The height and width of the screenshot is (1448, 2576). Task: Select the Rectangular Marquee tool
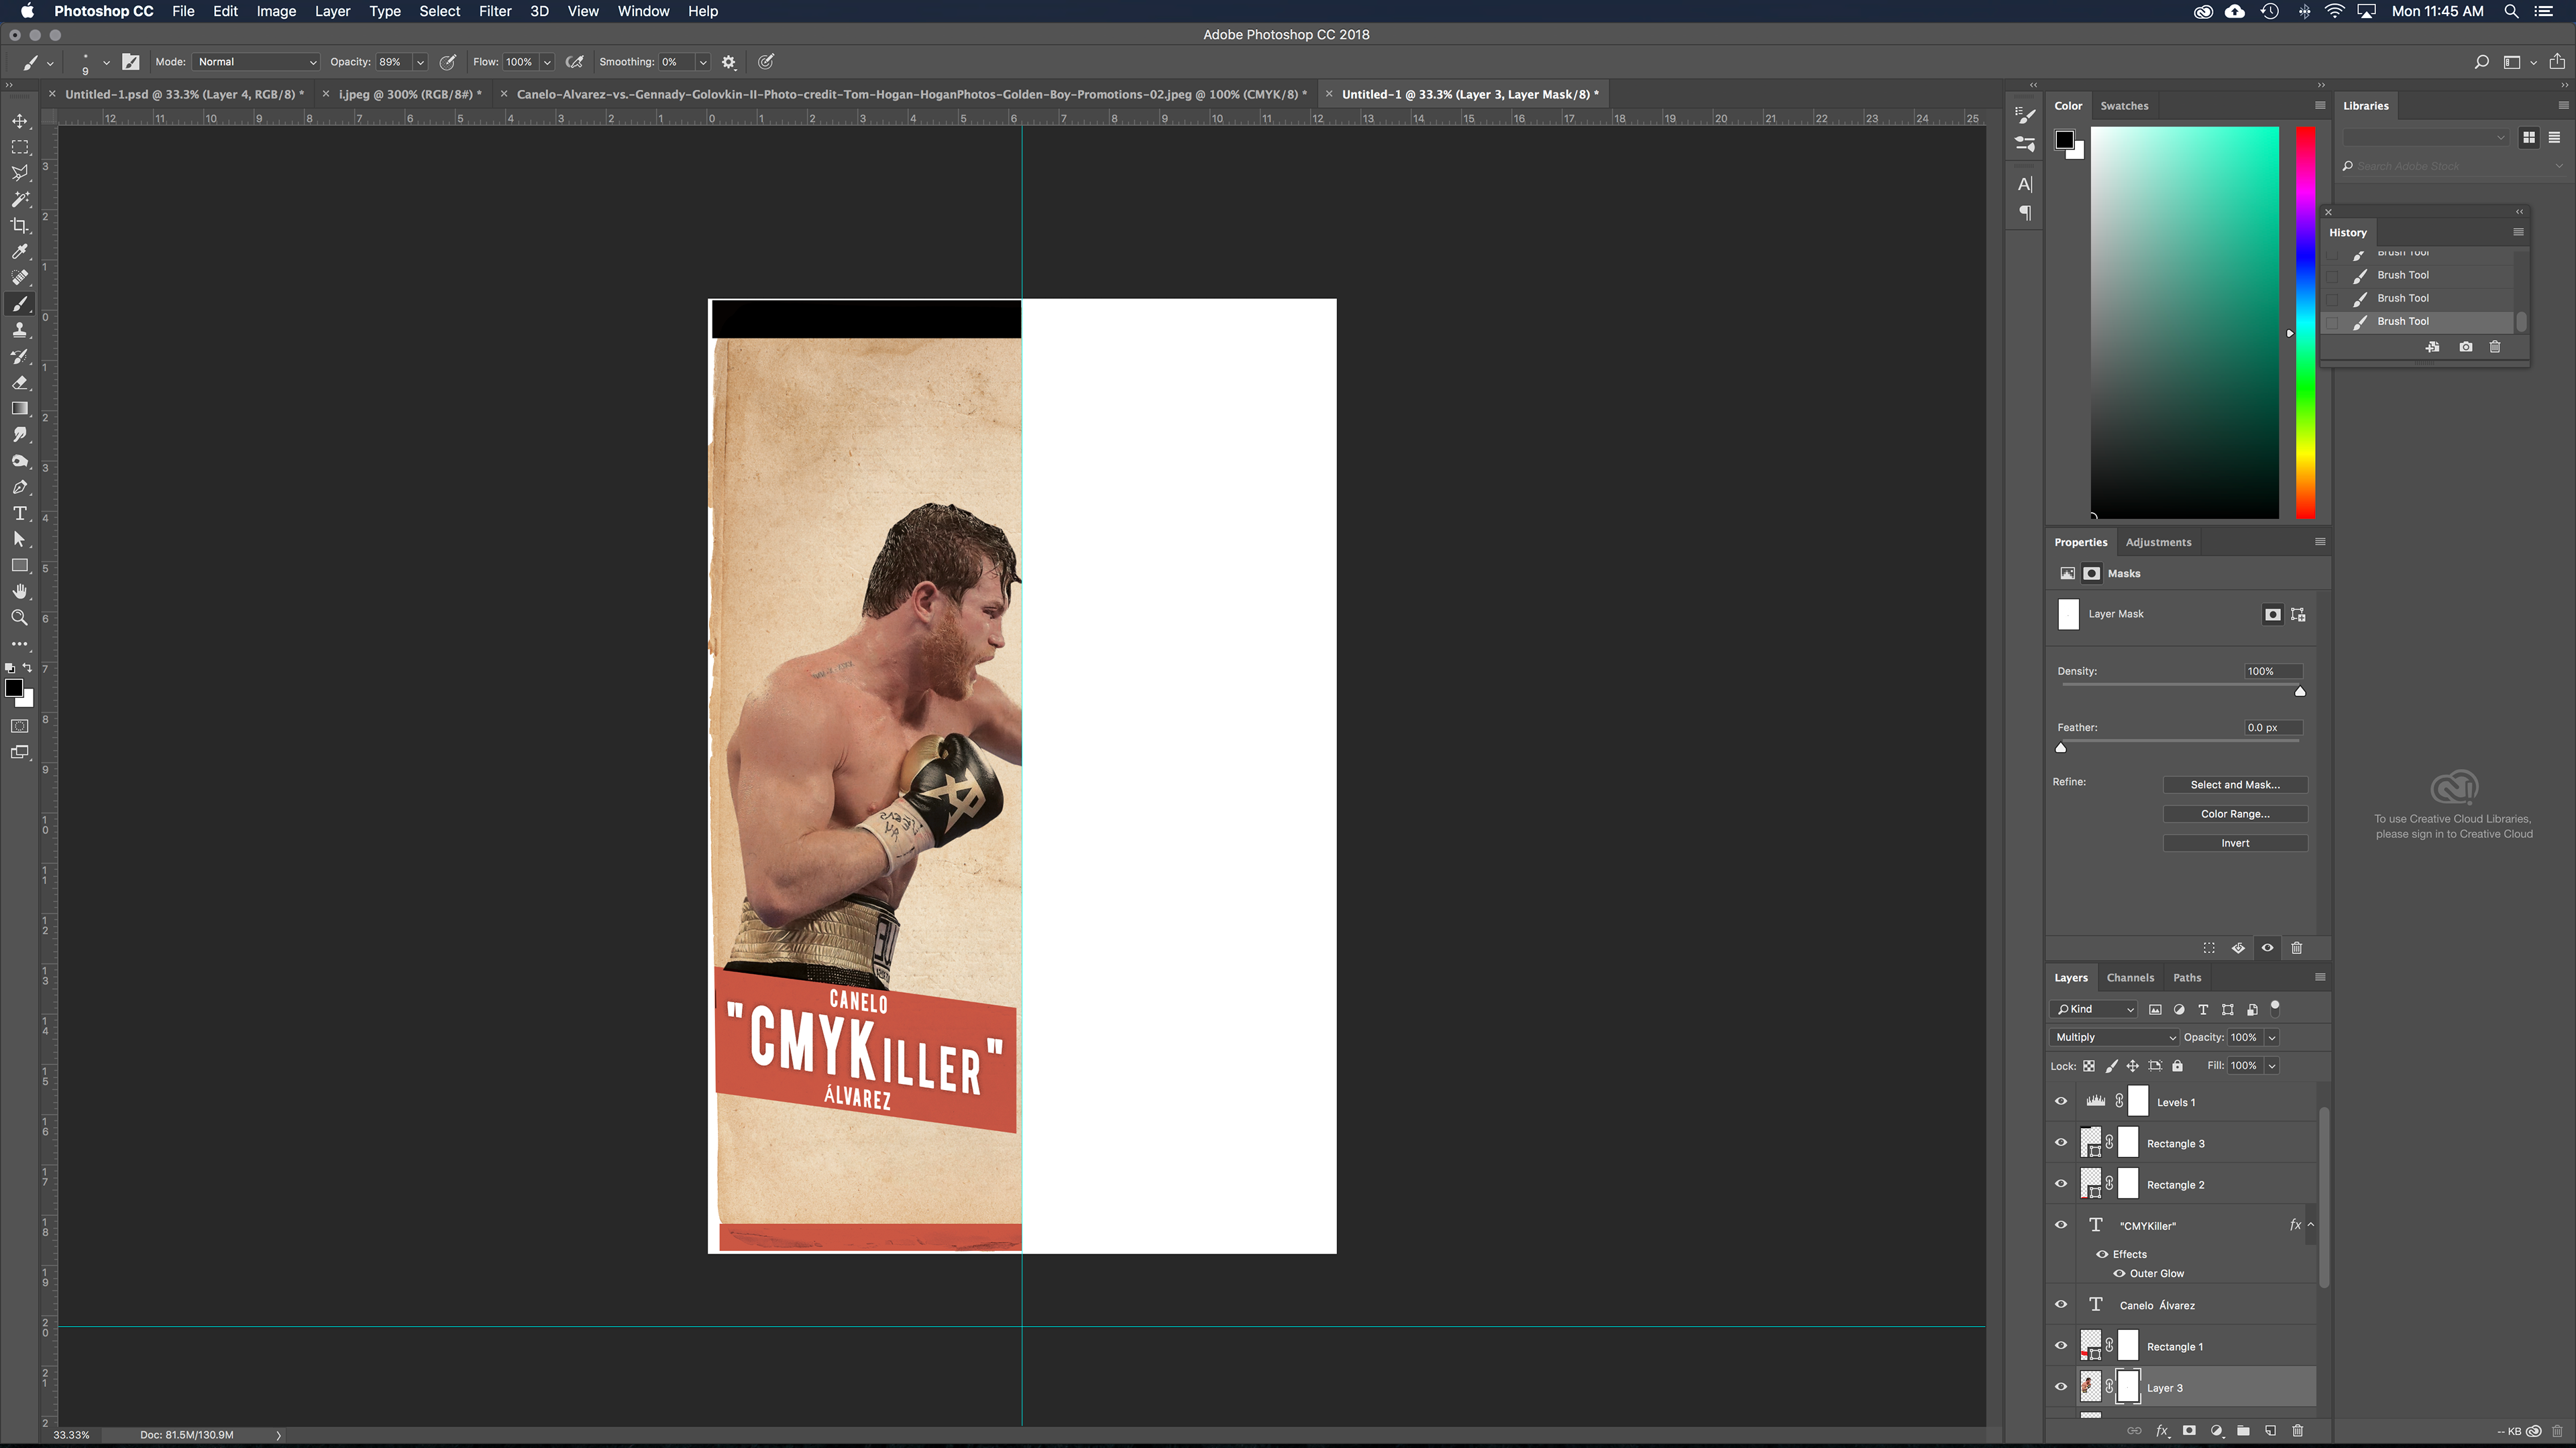click(x=20, y=147)
